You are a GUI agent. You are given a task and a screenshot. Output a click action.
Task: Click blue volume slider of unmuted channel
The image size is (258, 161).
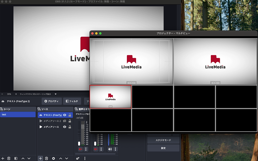pos(108,140)
